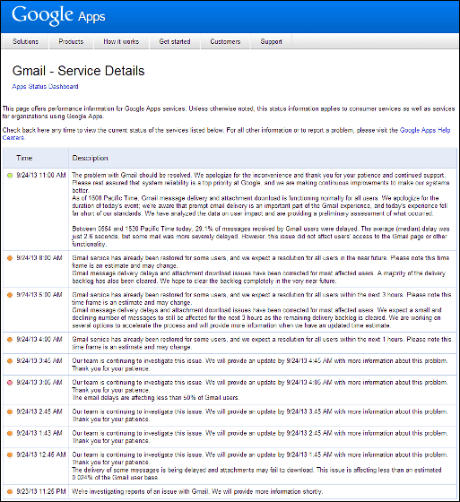The width and height of the screenshot is (460, 502).
Task: Click orange status dot for 9/24/13 1:43 AM
Action: (x=10, y=433)
